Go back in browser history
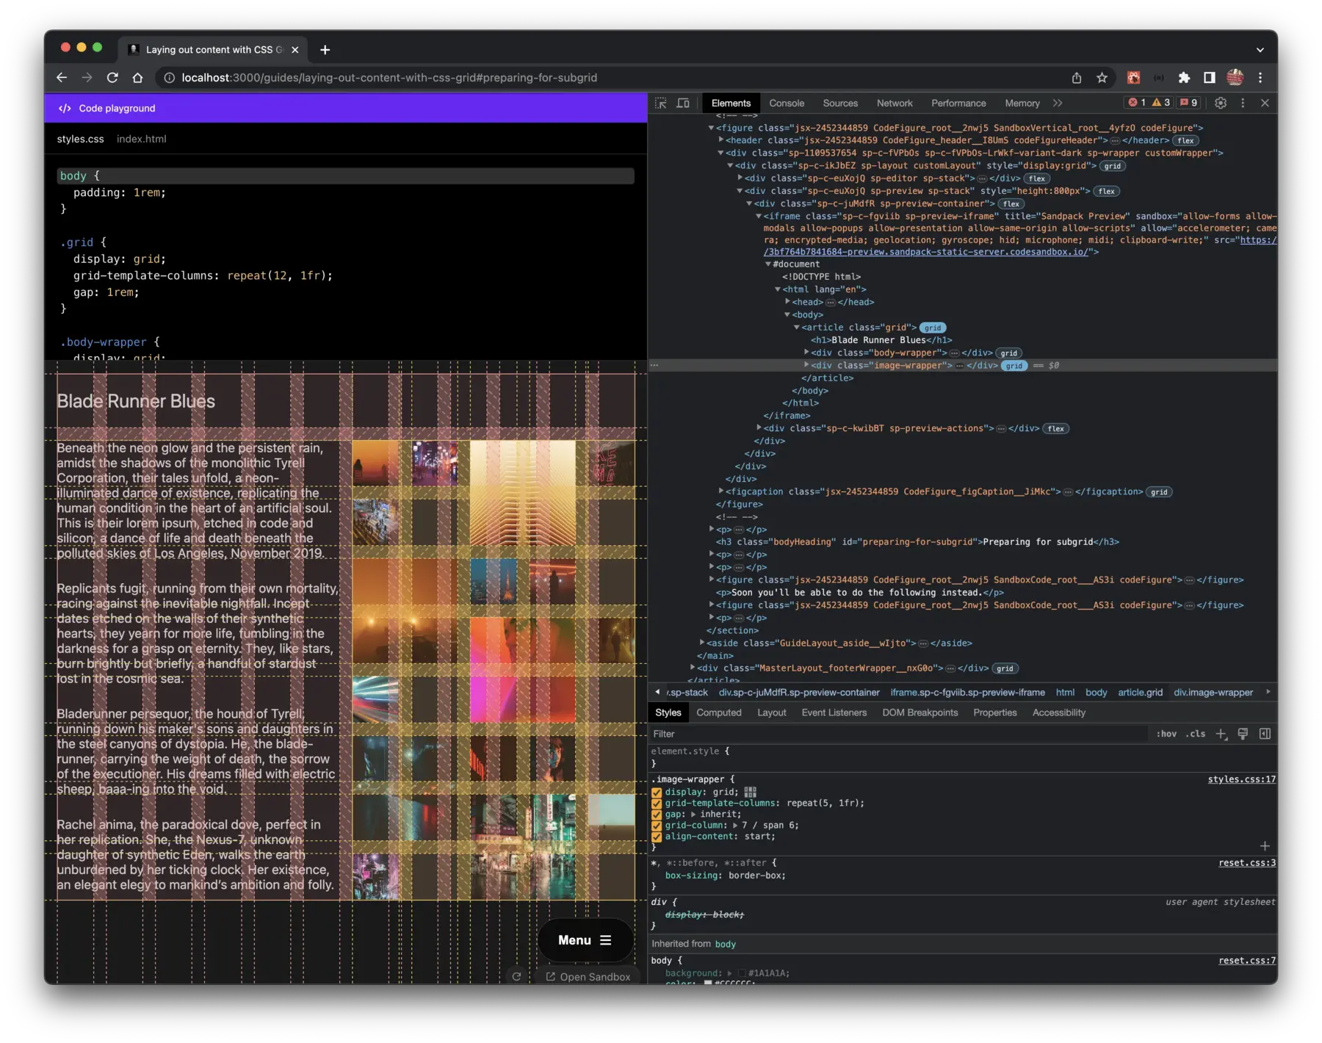Viewport: 1322px width, 1043px height. coord(62,77)
